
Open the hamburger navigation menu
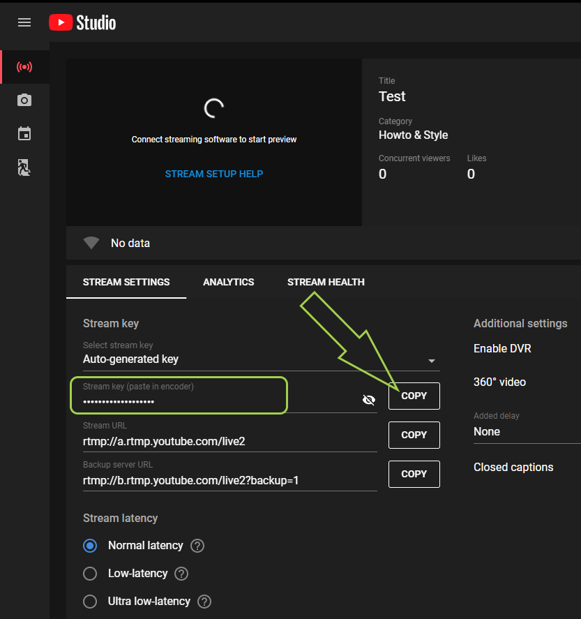24,22
